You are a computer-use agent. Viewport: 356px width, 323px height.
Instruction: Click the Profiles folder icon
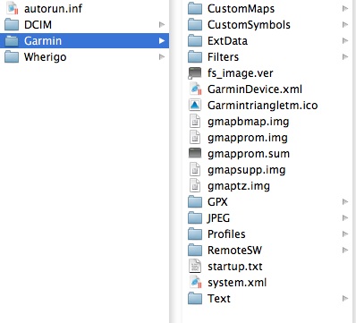[x=195, y=234]
